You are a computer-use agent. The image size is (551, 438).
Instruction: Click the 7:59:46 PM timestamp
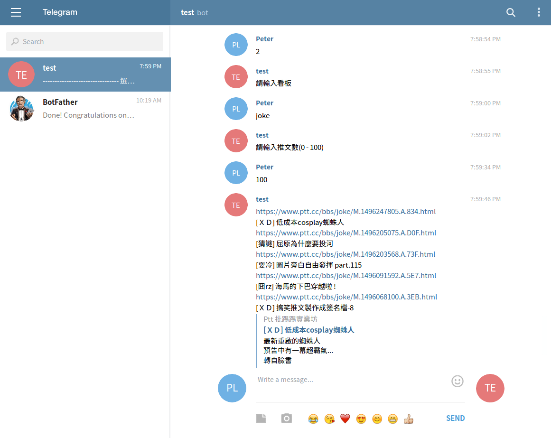(x=486, y=199)
